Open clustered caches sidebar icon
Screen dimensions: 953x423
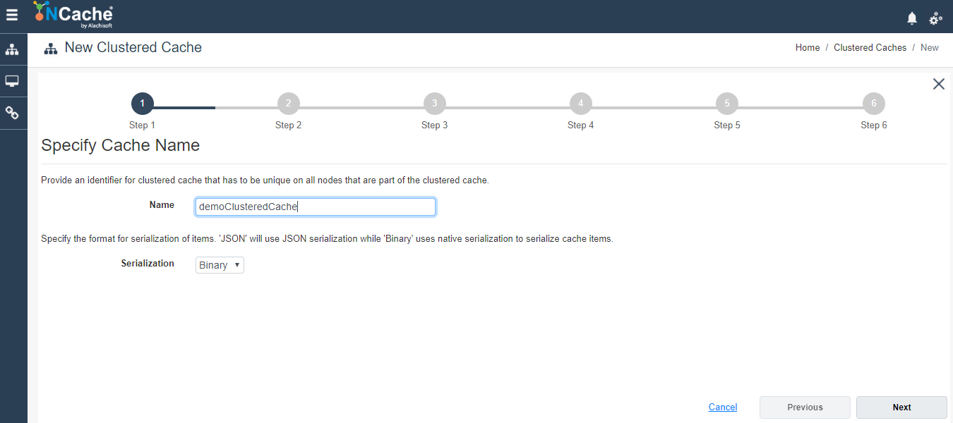tap(12, 49)
